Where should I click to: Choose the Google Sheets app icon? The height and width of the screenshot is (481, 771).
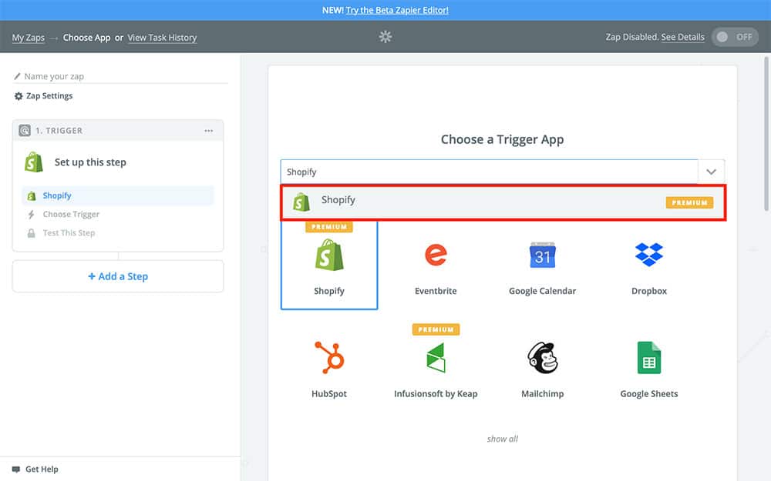[648, 358]
